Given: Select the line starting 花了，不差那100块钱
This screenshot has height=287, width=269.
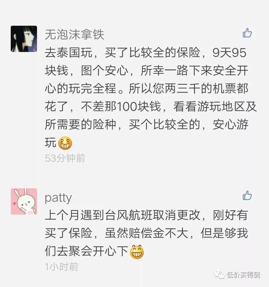Looking at the screenshot, I should pyautogui.click(x=150, y=107).
